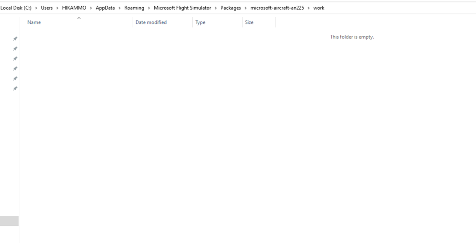The height and width of the screenshot is (243, 476).
Task: Sort files by Date modified column
Action: [x=151, y=22]
